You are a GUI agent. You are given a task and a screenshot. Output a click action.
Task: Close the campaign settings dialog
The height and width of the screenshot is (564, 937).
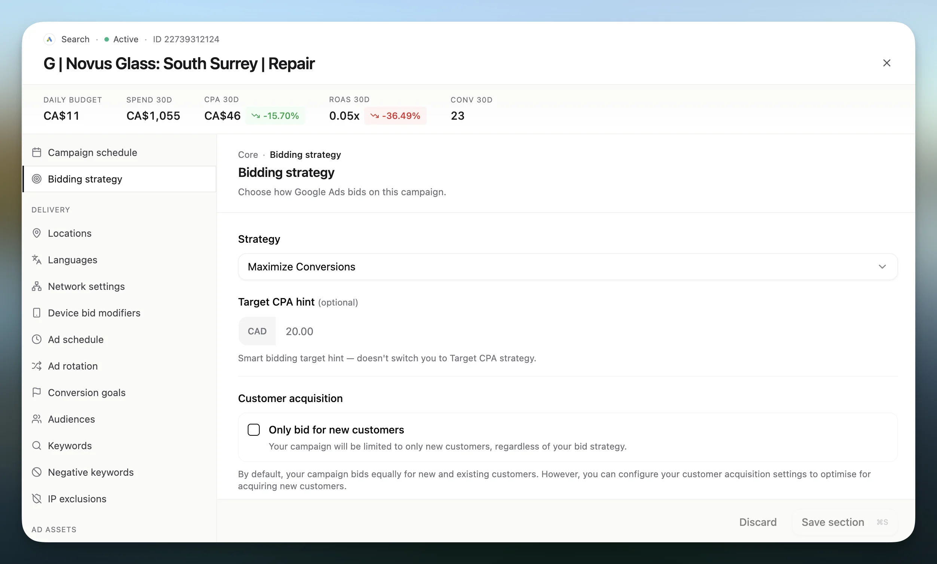[886, 63]
